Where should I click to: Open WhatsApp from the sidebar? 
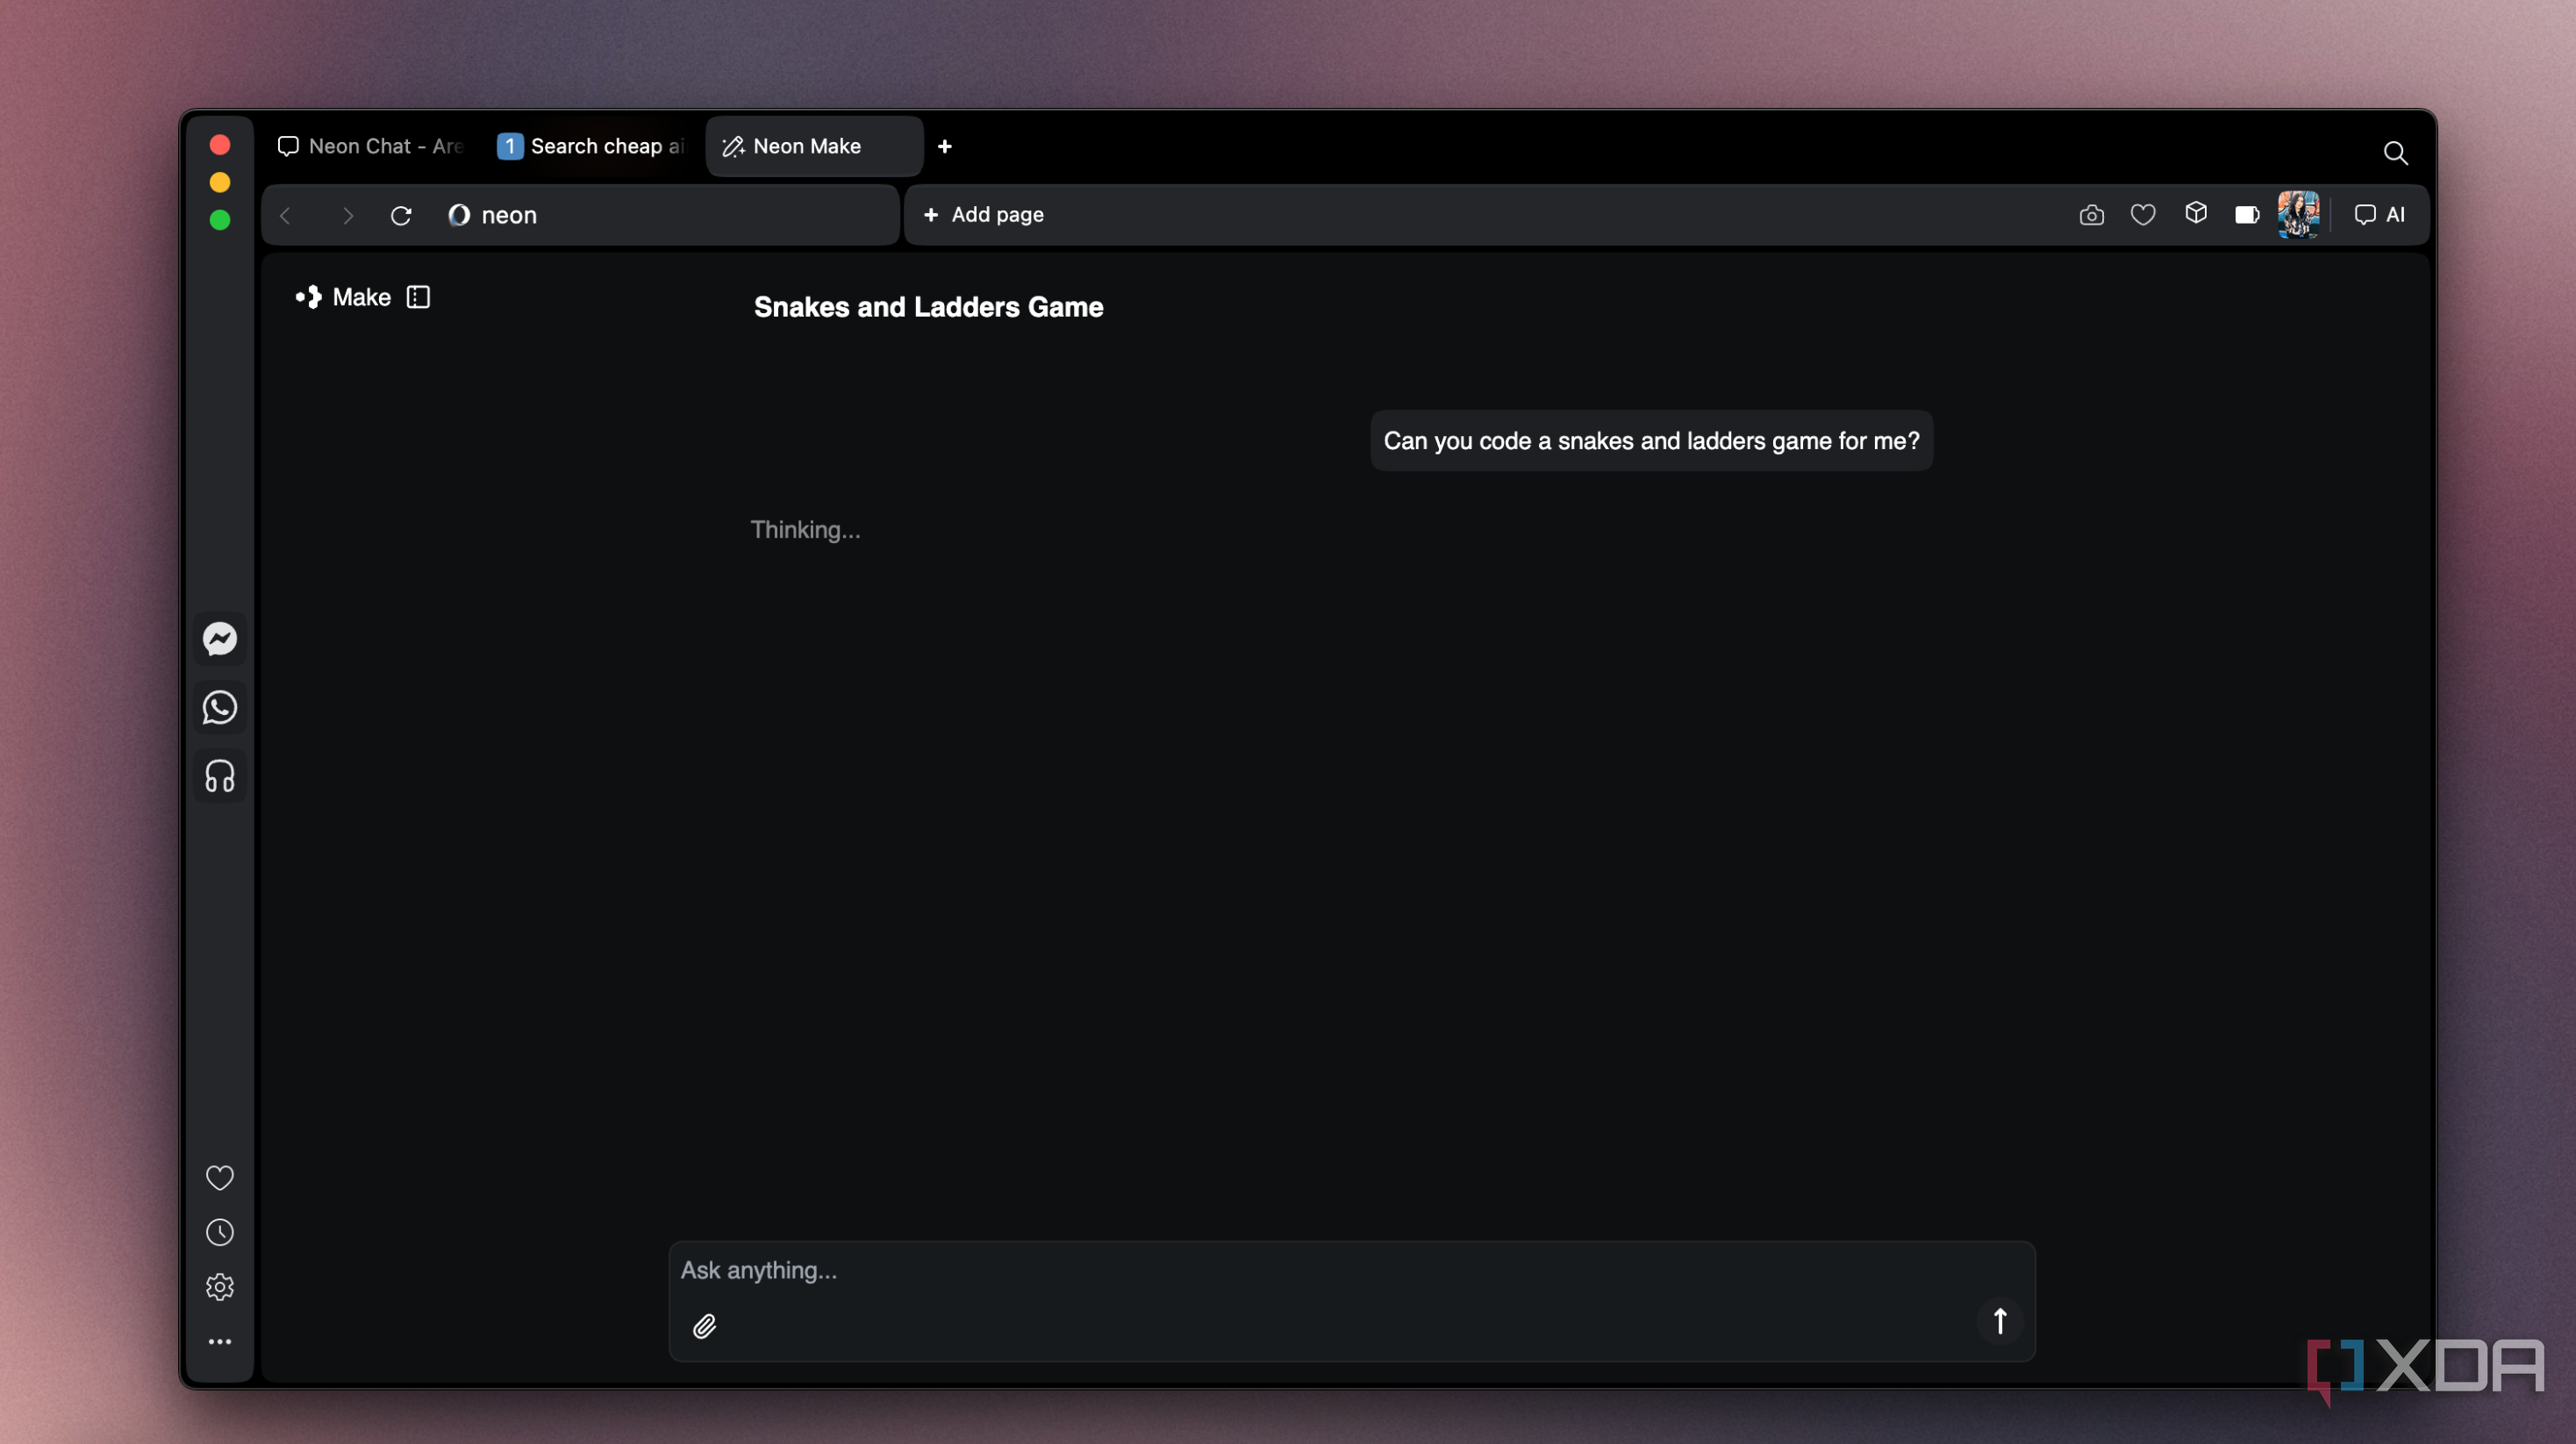(220, 708)
